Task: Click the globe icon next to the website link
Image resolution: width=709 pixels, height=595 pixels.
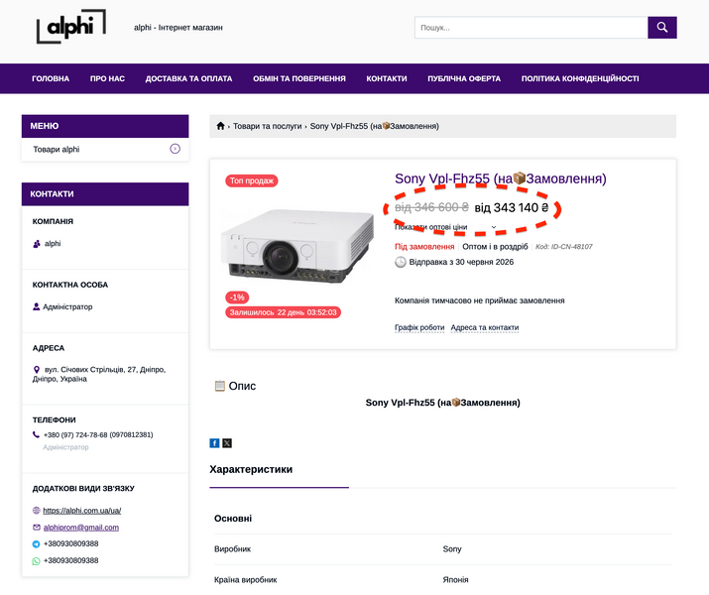Action: (x=37, y=511)
